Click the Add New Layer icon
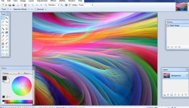The height and width of the screenshot is (108, 189). [164, 95]
